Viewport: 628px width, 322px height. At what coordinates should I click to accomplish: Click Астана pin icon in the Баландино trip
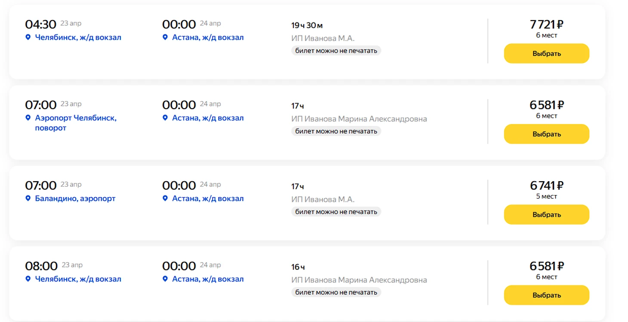pyautogui.click(x=165, y=198)
